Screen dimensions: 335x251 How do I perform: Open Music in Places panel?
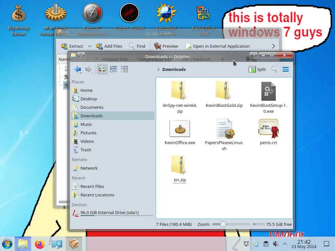tap(113, 124)
